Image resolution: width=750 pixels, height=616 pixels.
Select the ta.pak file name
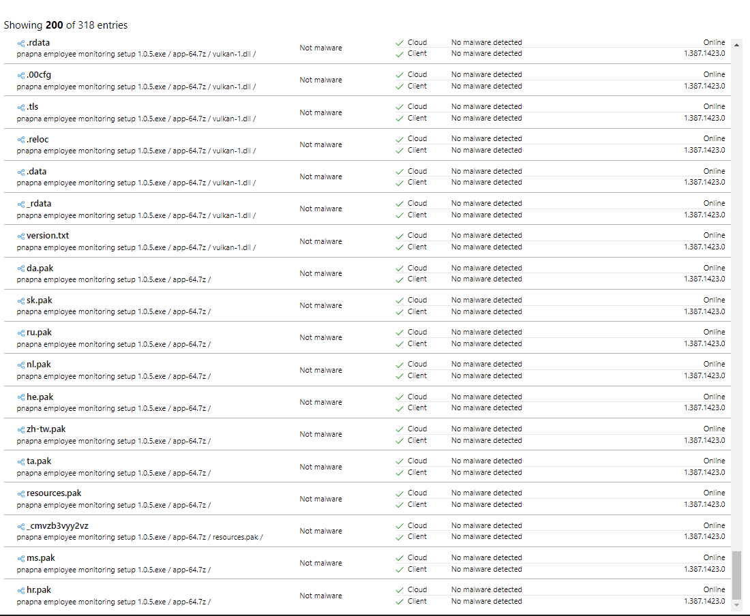pos(39,461)
